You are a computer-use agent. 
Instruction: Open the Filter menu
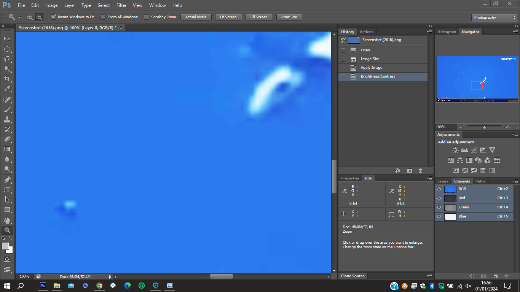[x=121, y=5]
